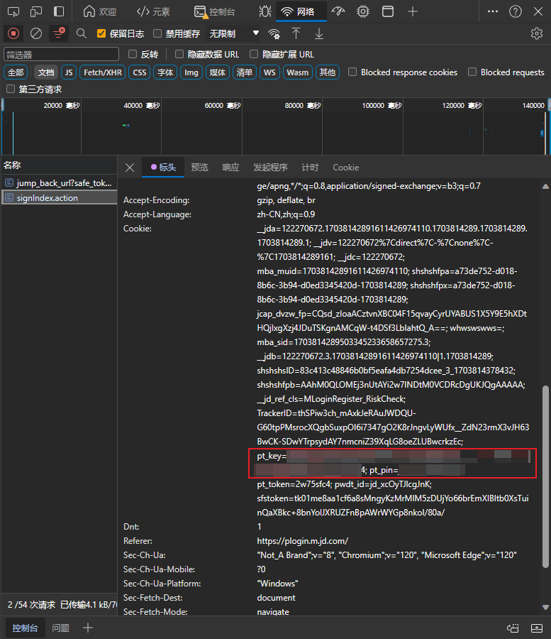The width and height of the screenshot is (551, 639).
Task: Open the 欢迎 welcome tab
Action: click(x=100, y=11)
